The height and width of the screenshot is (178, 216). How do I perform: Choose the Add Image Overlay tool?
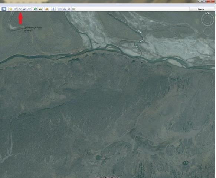pyautogui.click(x=24, y=9)
